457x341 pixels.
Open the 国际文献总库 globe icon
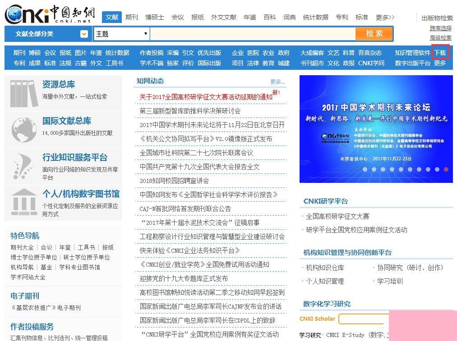coord(24,130)
